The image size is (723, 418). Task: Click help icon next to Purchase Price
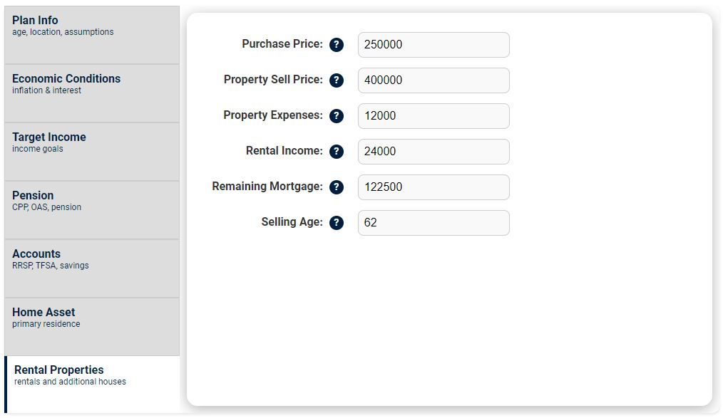[337, 45]
